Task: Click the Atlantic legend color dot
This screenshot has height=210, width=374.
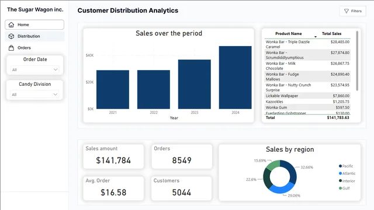Action: click(340, 173)
